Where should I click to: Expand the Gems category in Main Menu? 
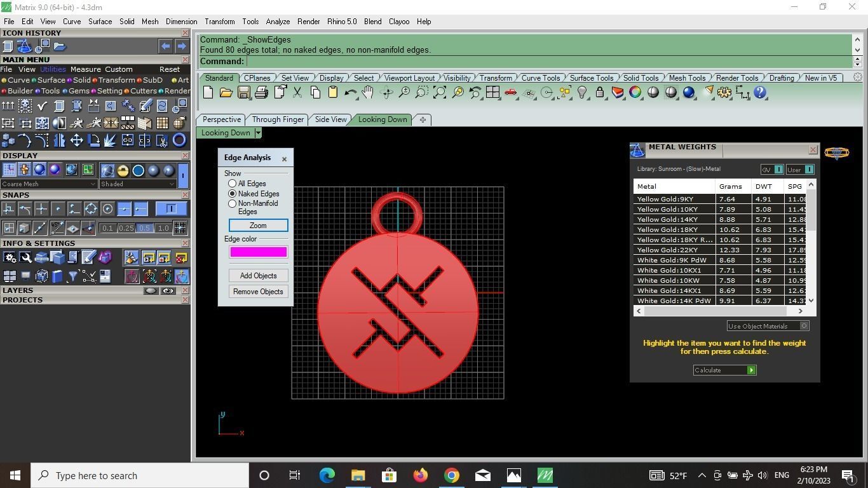76,91
